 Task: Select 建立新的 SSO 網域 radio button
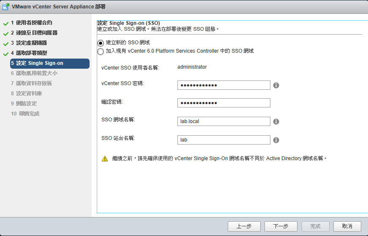[101, 43]
